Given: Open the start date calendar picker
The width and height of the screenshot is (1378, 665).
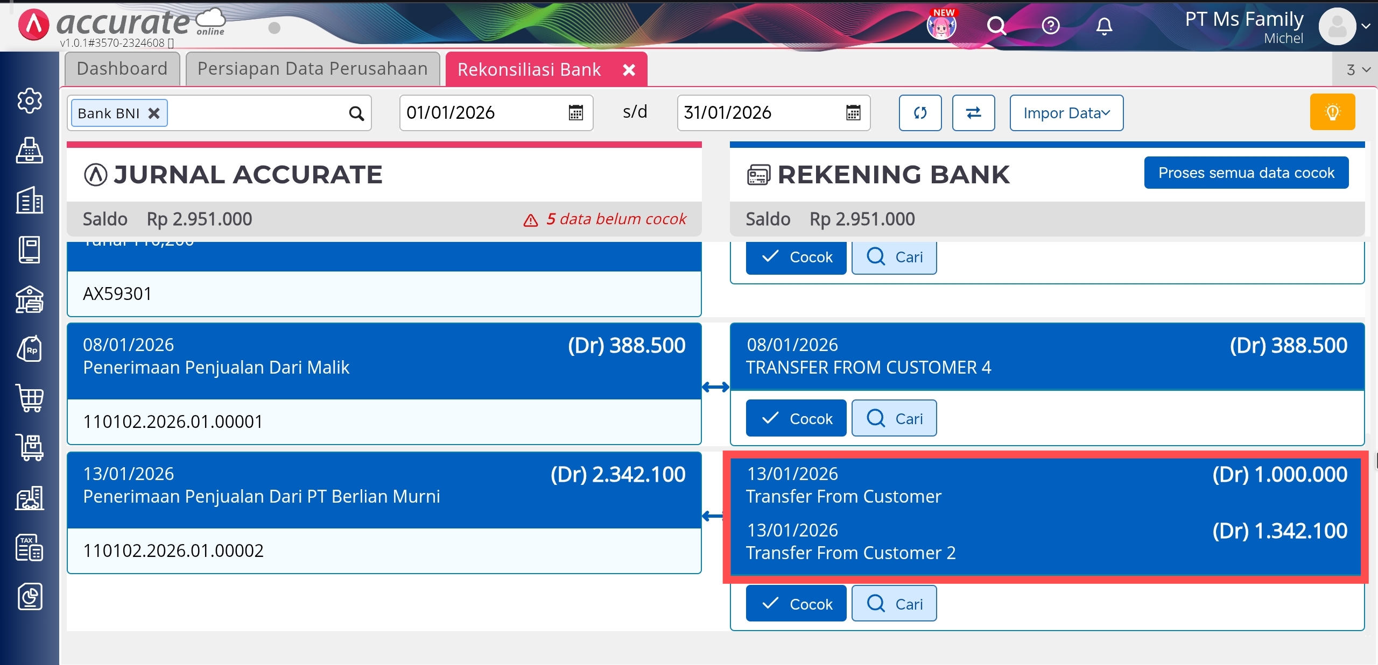Looking at the screenshot, I should click(575, 113).
